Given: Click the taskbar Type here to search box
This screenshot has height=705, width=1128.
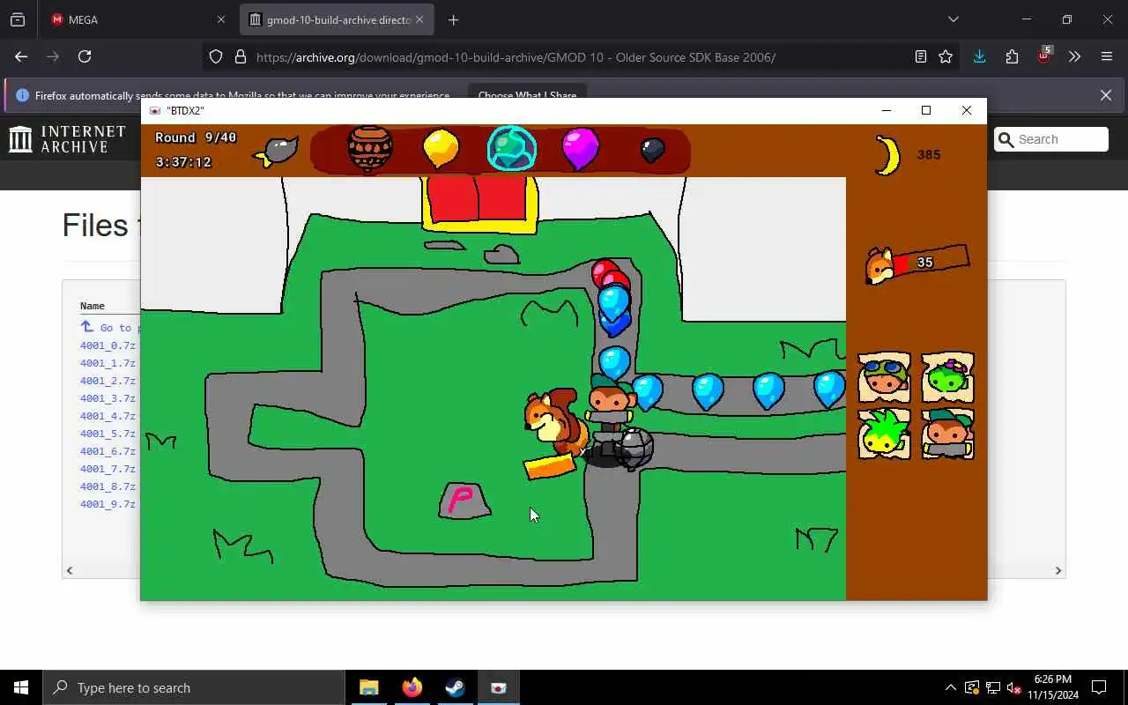Looking at the screenshot, I should [193, 687].
